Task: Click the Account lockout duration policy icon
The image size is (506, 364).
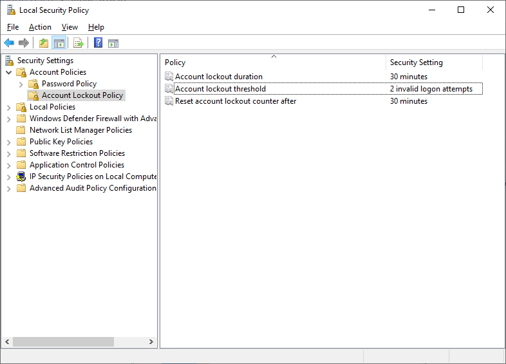Action: (x=169, y=76)
